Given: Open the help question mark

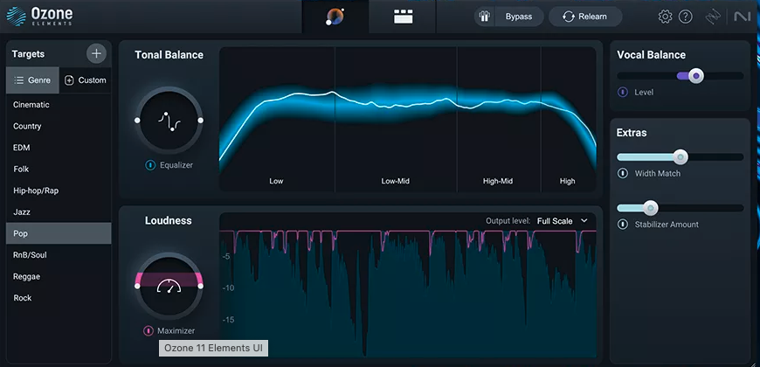Looking at the screenshot, I should click(686, 17).
